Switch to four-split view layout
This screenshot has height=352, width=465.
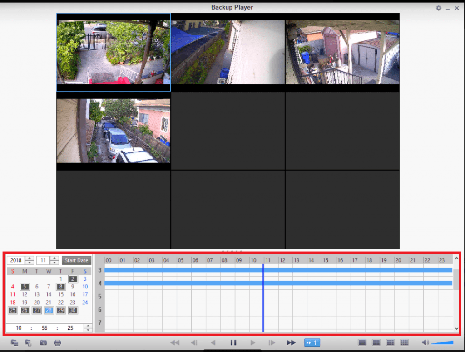(x=376, y=342)
